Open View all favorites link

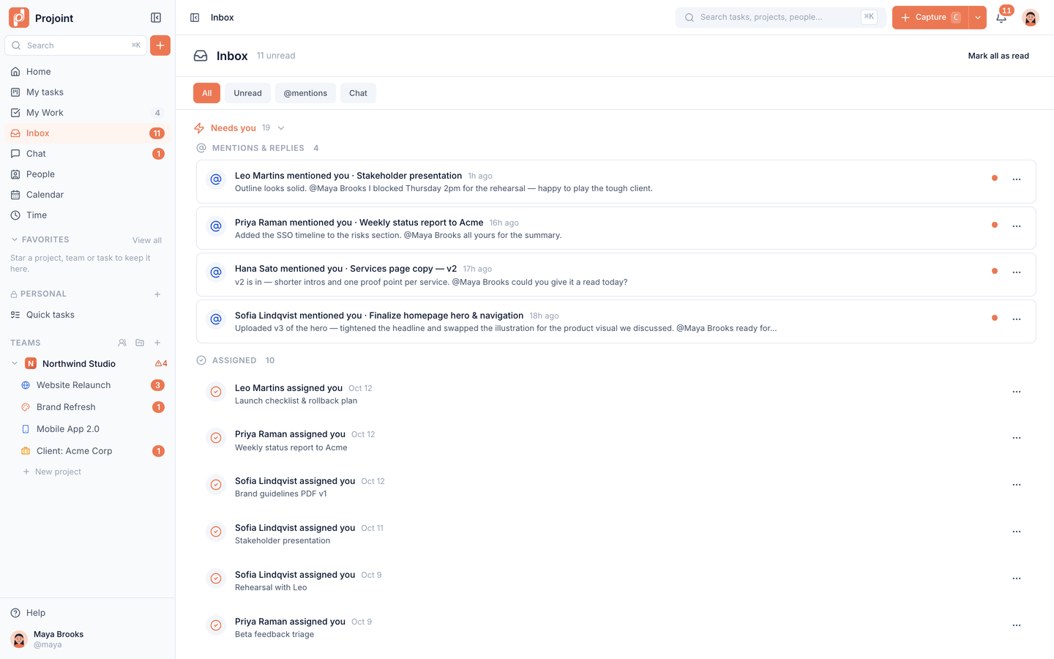[147, 240]
